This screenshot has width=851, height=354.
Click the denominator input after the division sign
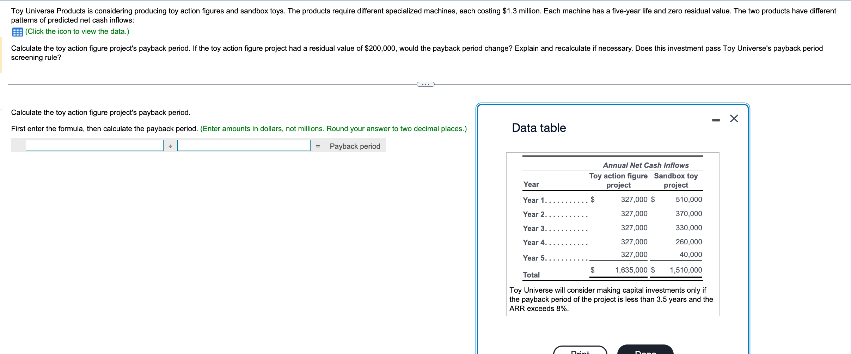pos(244,145)
